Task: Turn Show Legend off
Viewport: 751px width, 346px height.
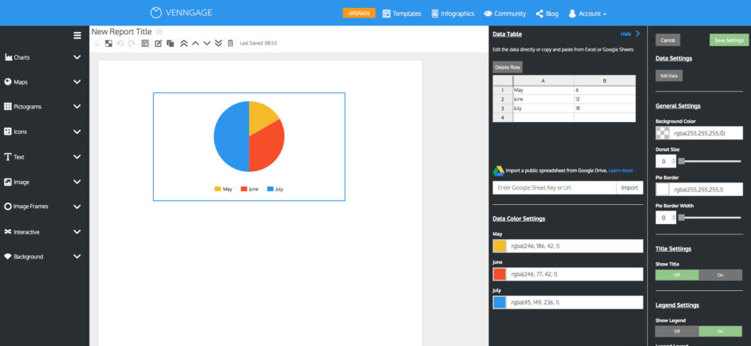Action: click(x=677, y=331)
